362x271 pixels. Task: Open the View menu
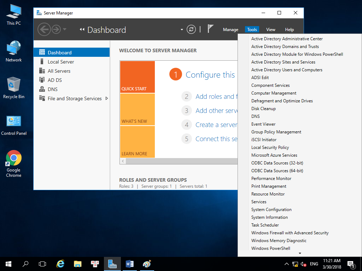270,30
